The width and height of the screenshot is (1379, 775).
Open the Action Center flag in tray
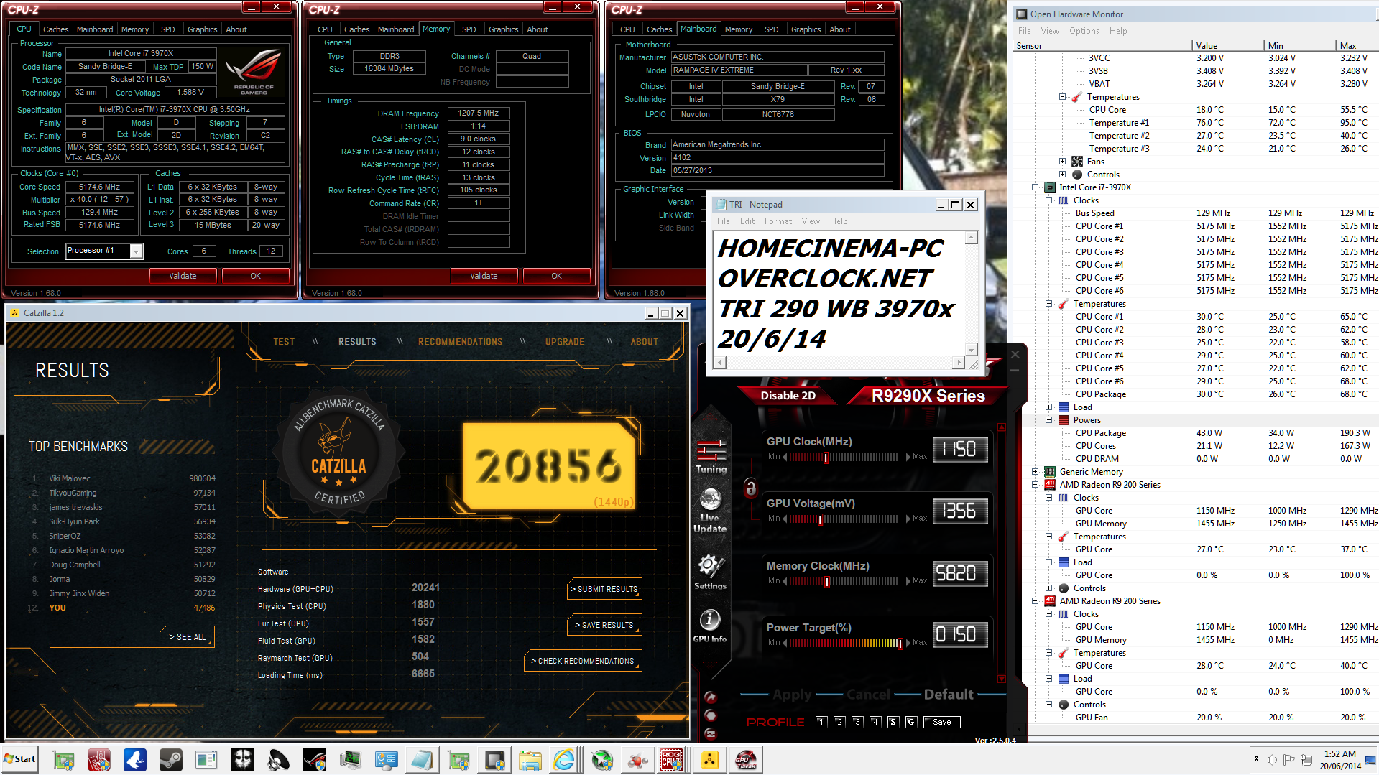point(1288,759)
